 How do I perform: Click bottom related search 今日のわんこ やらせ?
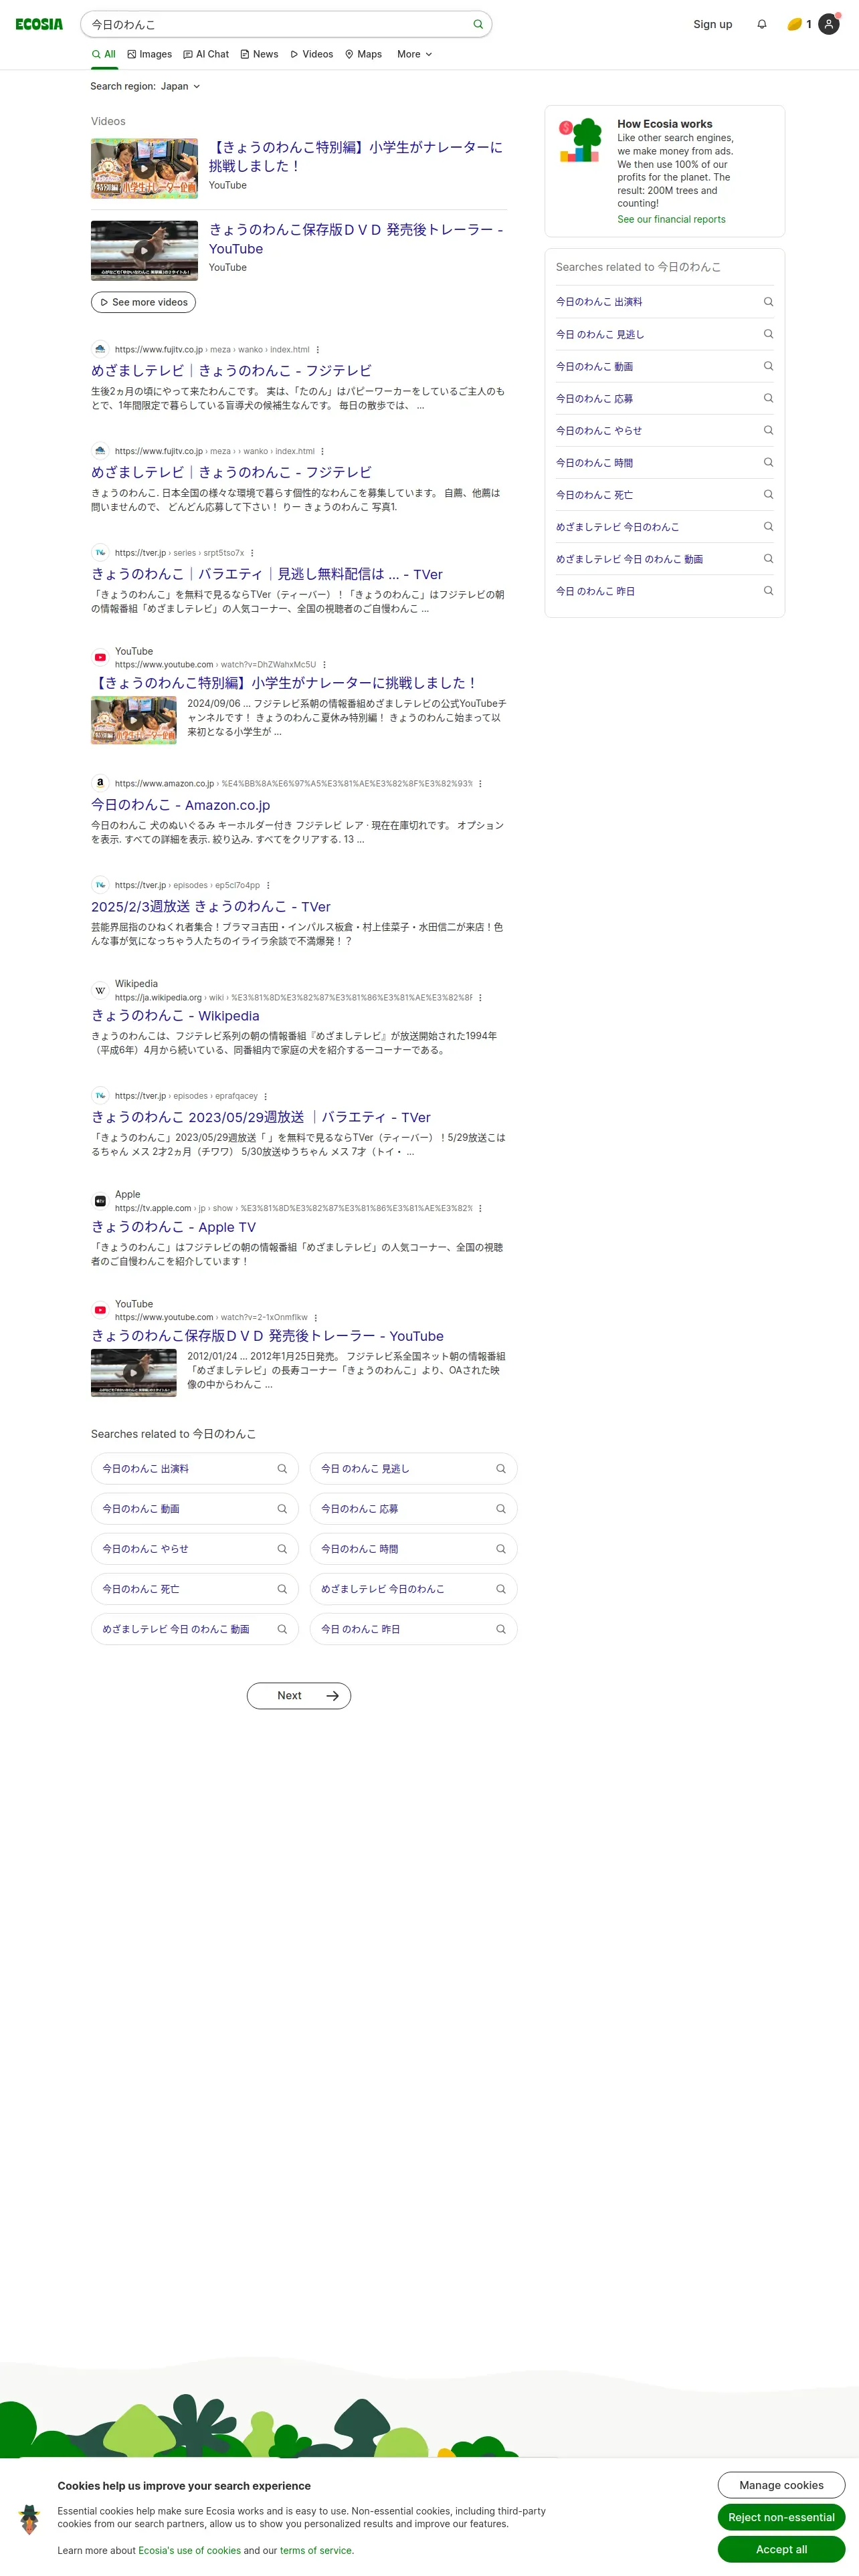coord(194,1549)
